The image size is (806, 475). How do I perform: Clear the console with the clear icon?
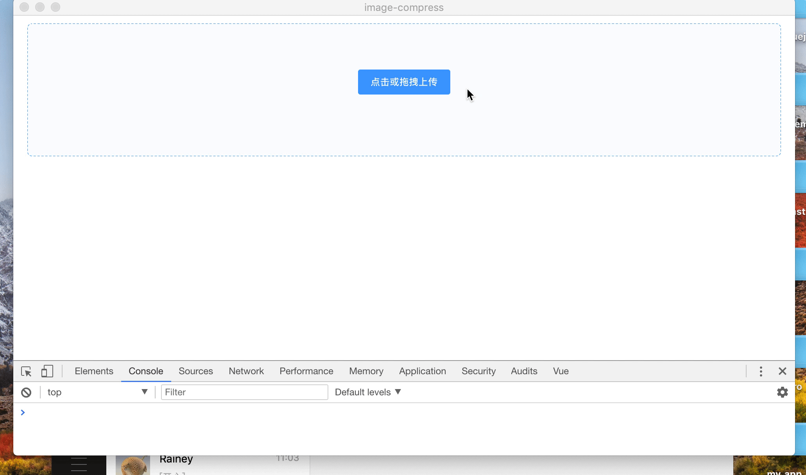[26, 392]
